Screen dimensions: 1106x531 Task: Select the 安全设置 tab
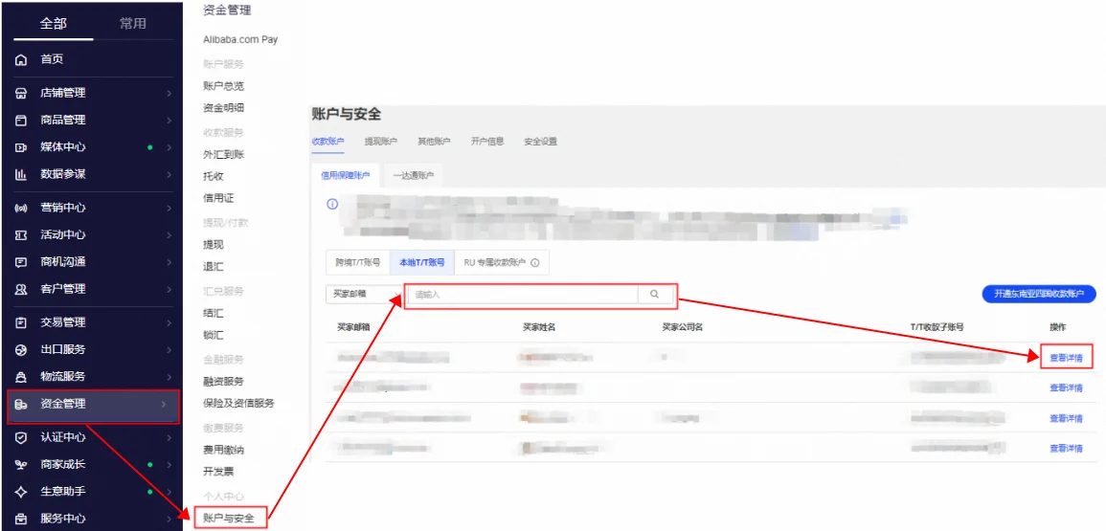(x=540, y=142)
